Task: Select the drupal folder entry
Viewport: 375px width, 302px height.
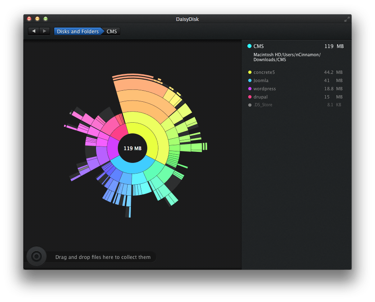Action: tap(261, 97)
